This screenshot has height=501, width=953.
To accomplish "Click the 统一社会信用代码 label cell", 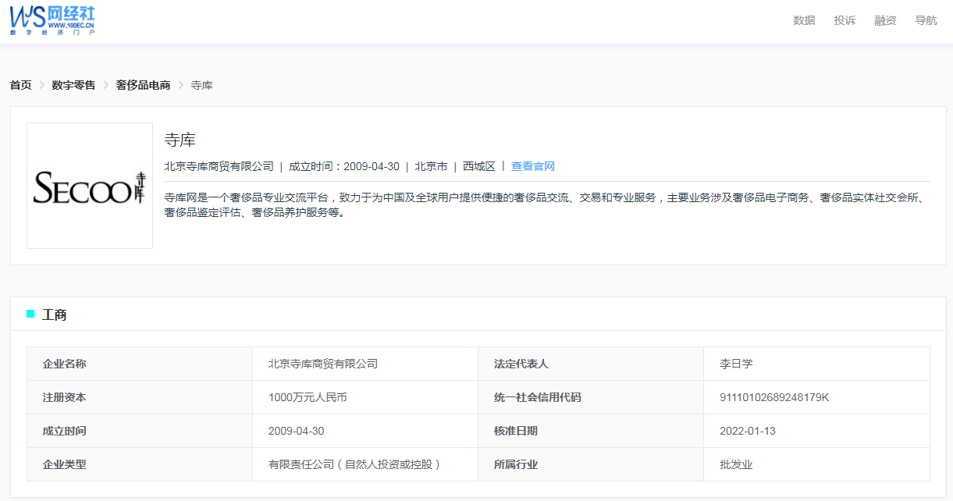I will [591, 397].
